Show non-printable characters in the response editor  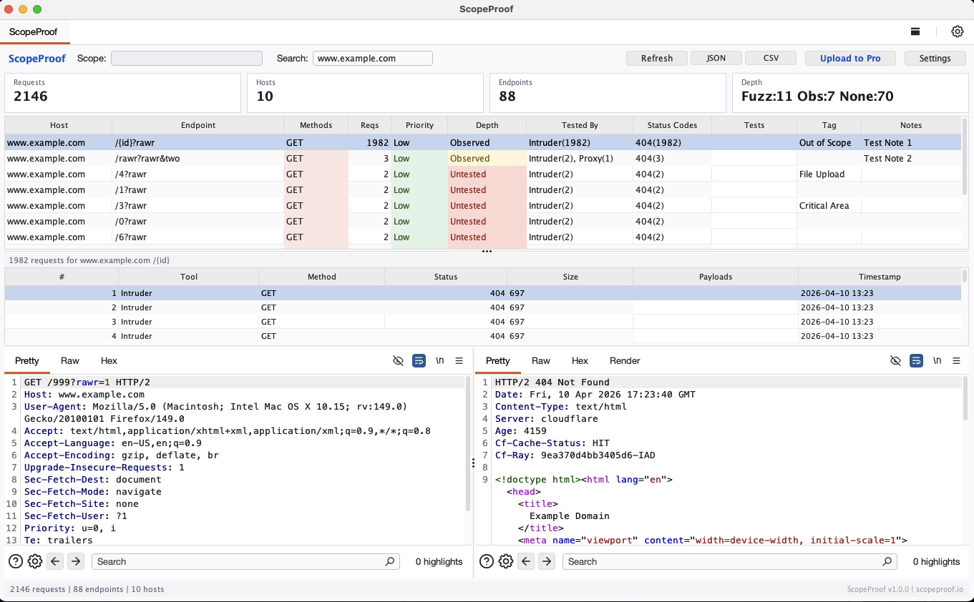click(x=896, y=360)
